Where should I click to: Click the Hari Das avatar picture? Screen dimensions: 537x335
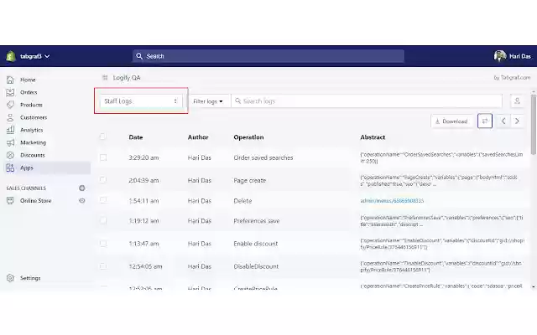pos(500,56)
